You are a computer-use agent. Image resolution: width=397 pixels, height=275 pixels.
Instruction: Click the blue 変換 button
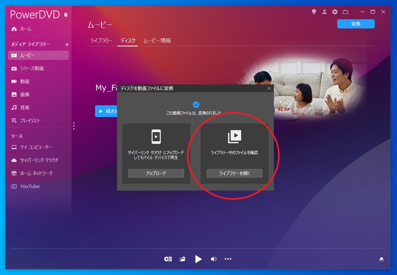[356, 24]
